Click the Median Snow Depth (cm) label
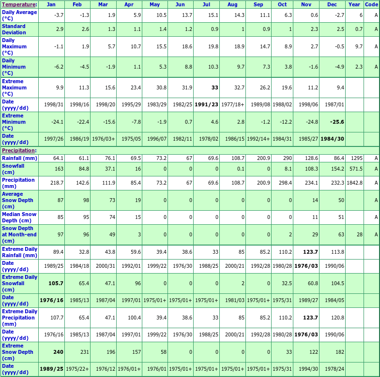 point(19,217)
